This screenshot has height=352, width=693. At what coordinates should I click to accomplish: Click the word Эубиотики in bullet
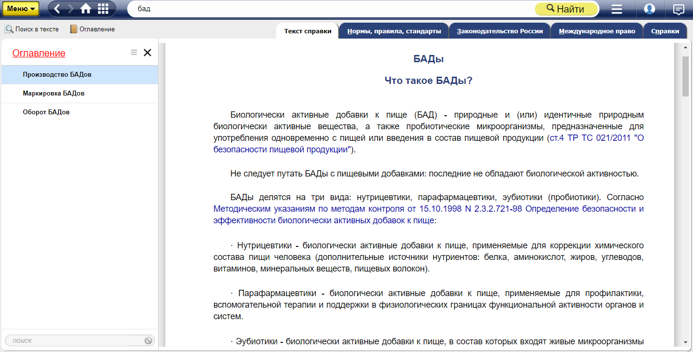coord(257,341)
